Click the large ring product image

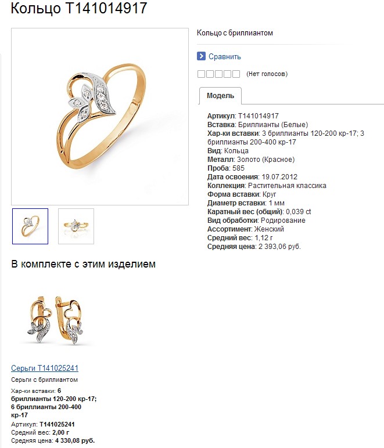[x=100, y=117]
